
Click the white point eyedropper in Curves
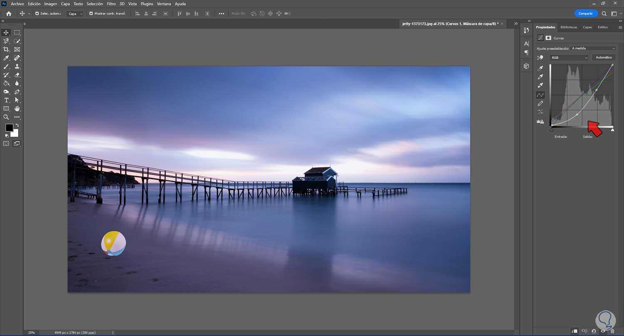[x=540, y=85]
